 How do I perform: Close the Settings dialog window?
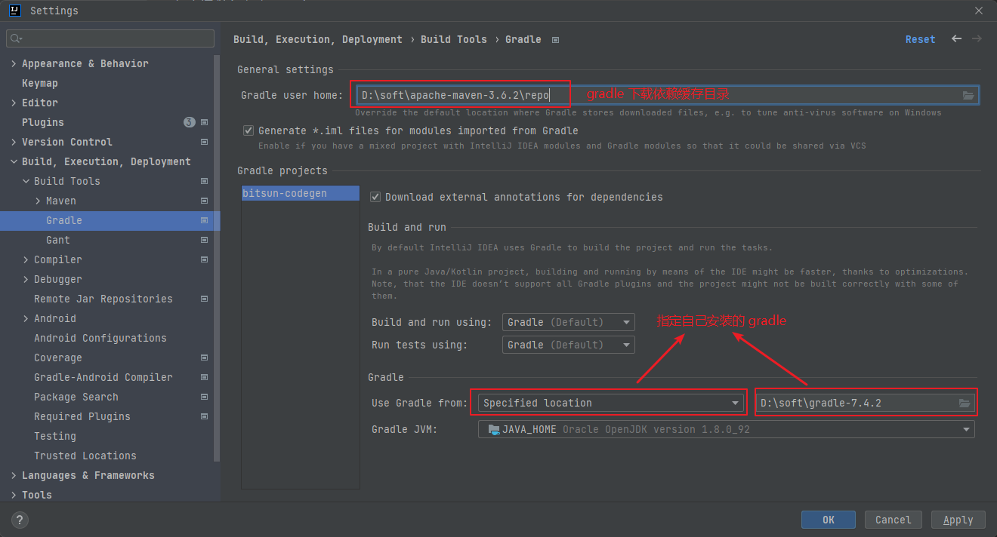pos(979,11)
